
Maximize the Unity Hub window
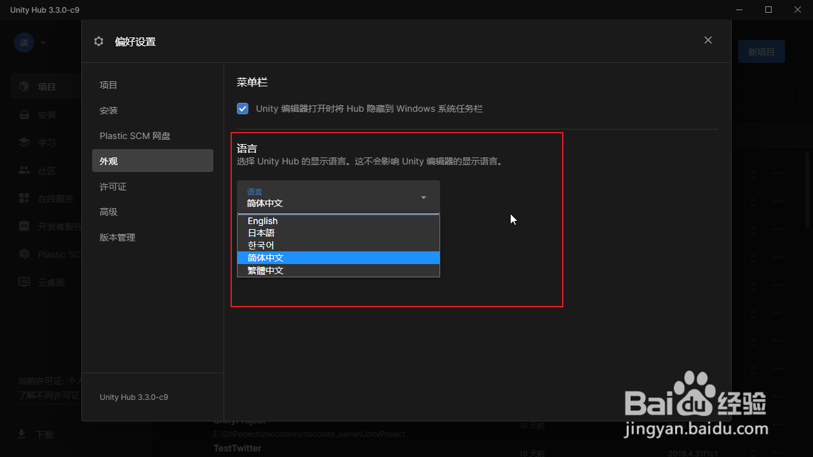769,10
